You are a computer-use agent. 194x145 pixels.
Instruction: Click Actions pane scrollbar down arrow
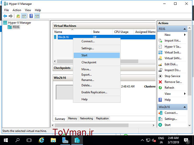(x=189, y=125)
